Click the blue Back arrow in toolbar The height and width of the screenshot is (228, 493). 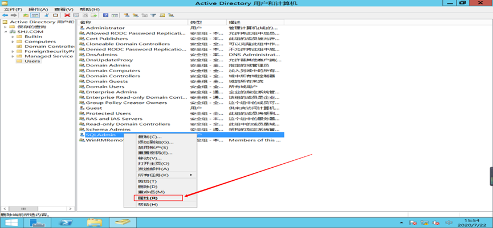tap(5, 15)
